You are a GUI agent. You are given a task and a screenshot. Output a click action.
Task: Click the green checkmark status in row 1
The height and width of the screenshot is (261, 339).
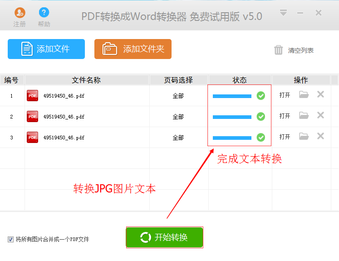pyautogui.click(x=261, y=96)
